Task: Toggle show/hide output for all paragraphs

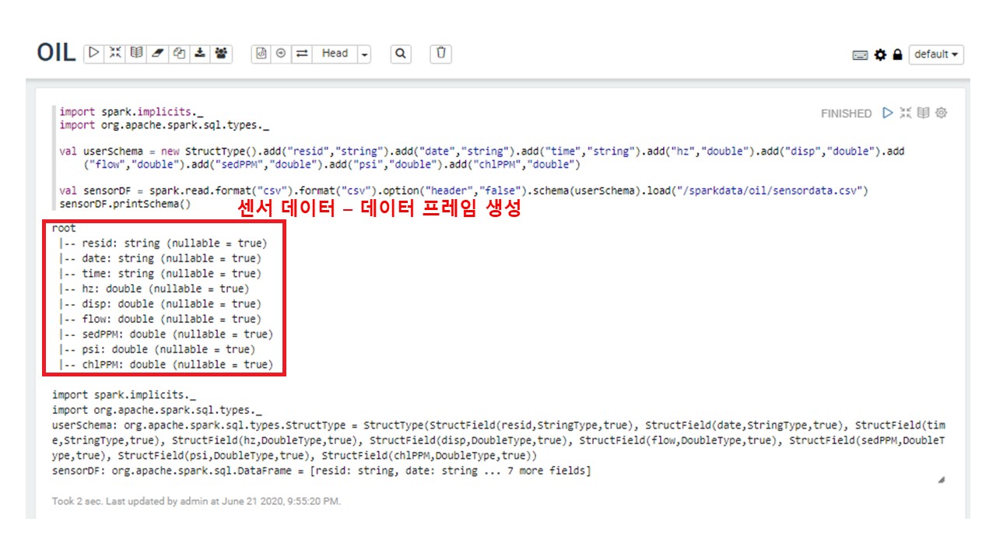Action: [x=136, y=54]
